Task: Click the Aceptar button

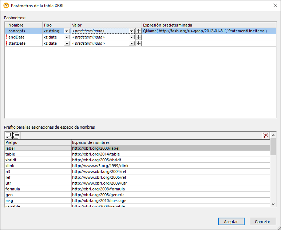Action: (231, 221)
